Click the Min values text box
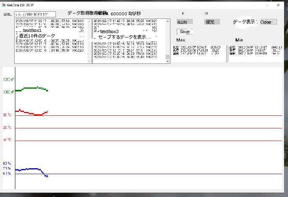Image resolution: width=288 pixels, height=197 pixels. (255, 53)
